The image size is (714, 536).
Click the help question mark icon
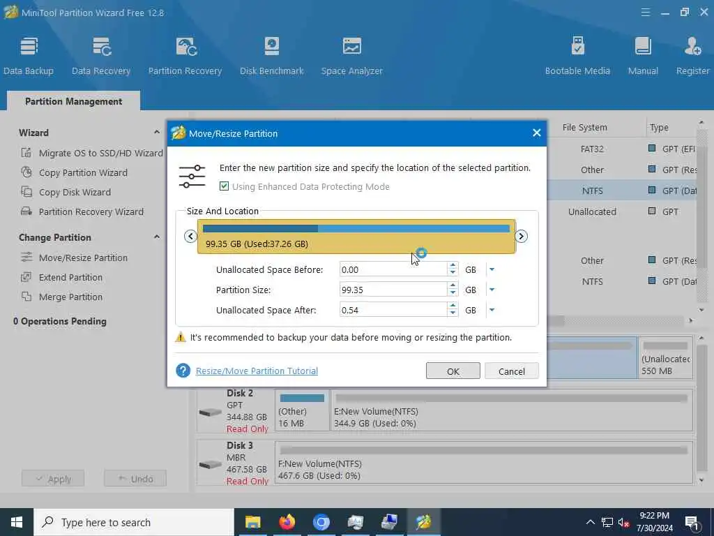[x=183, y=371]
